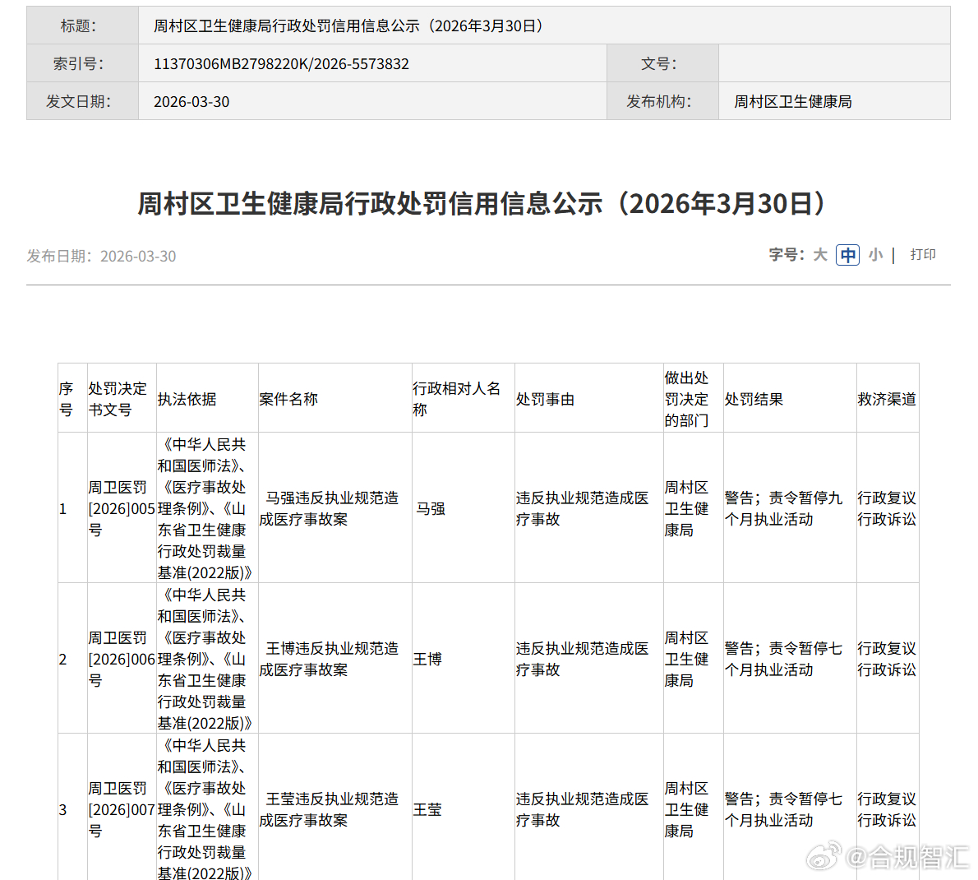Click the 标题 title value in info table
This screenshot has height=880, width=978.
pos(351,25)
